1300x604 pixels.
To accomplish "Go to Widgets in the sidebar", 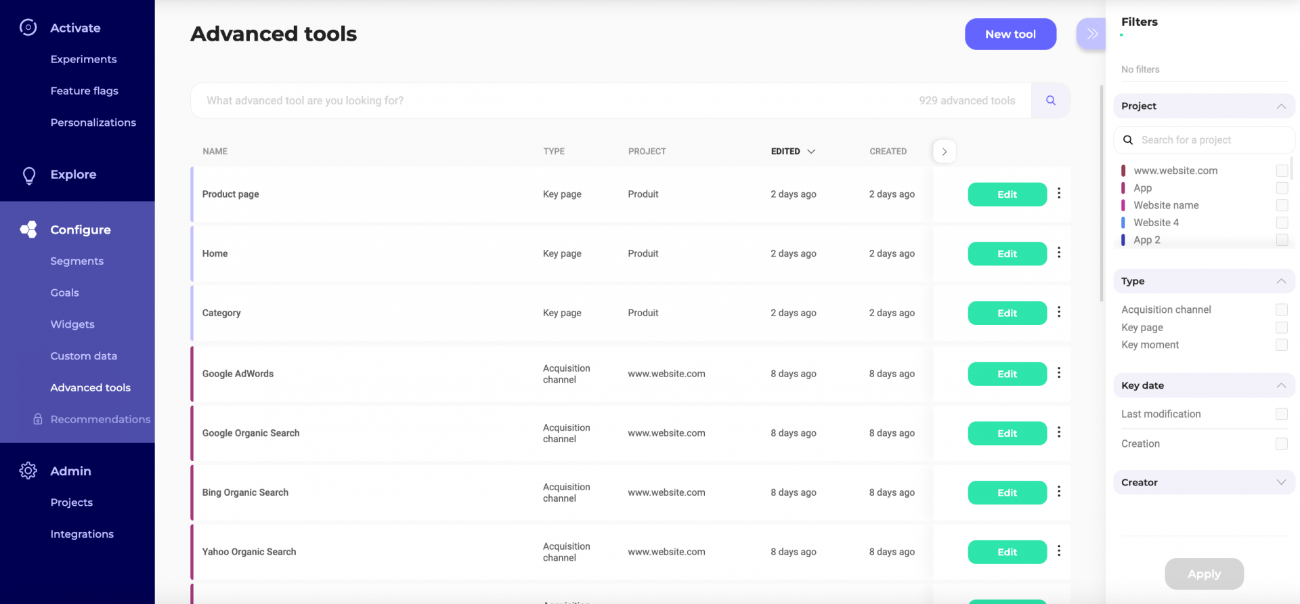I will pos(72,324).
